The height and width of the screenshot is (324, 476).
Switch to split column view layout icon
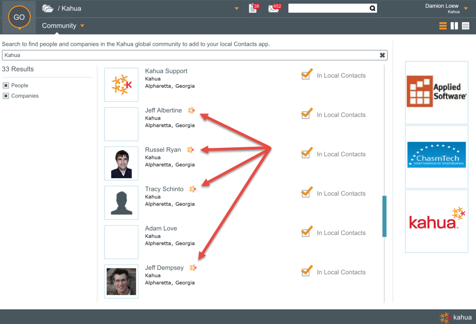[454, 26]
